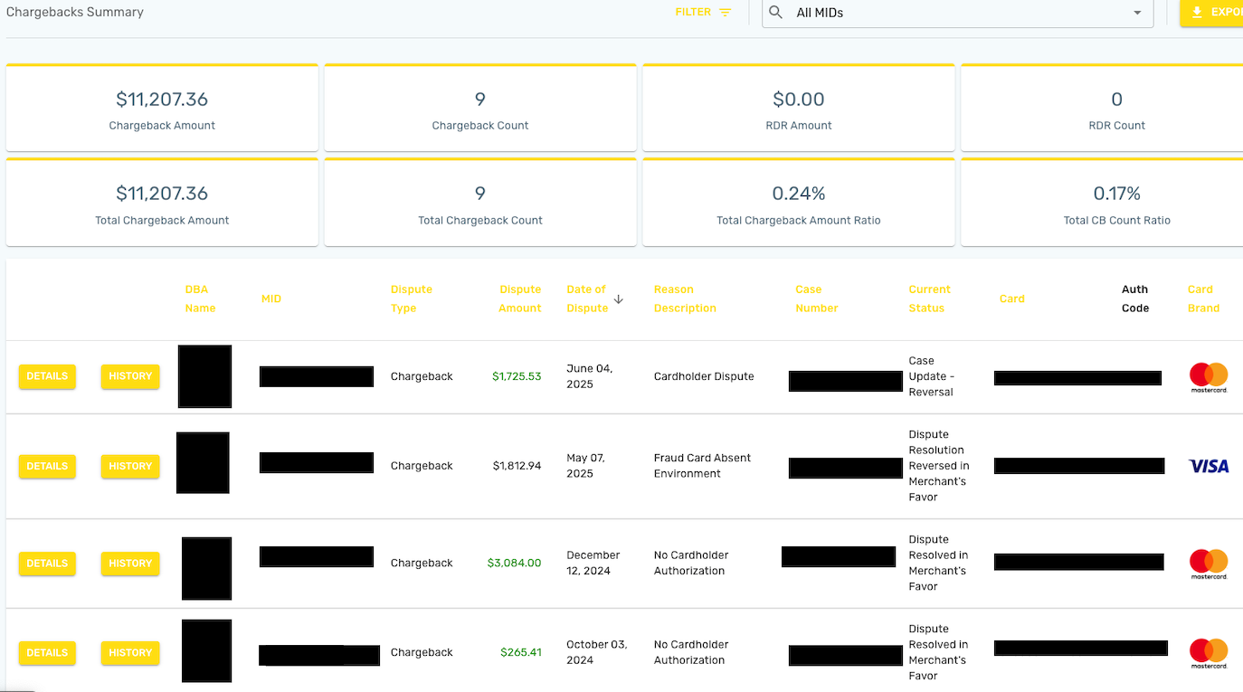Click Dispute Resolution Reversed in Merchant's Favor
1243x692 pixels.
point(939,466)
